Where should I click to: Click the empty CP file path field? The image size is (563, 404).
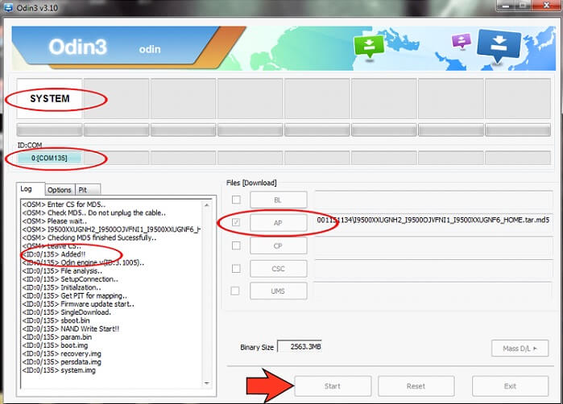(x=433, y=245)
